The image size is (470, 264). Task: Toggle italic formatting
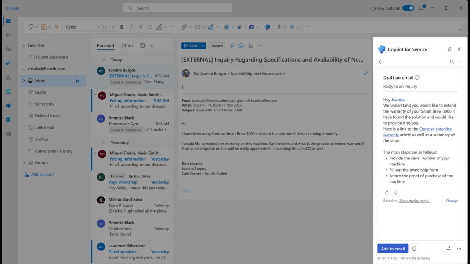click(131, 27)
